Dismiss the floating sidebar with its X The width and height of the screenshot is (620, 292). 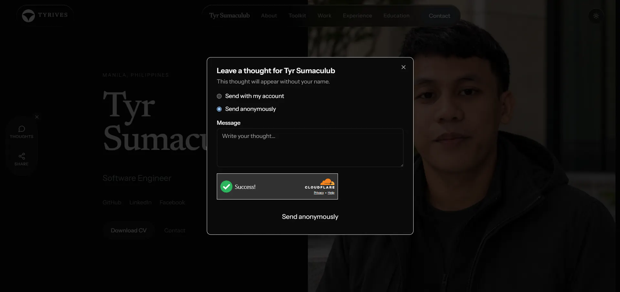tap(37, 117)
